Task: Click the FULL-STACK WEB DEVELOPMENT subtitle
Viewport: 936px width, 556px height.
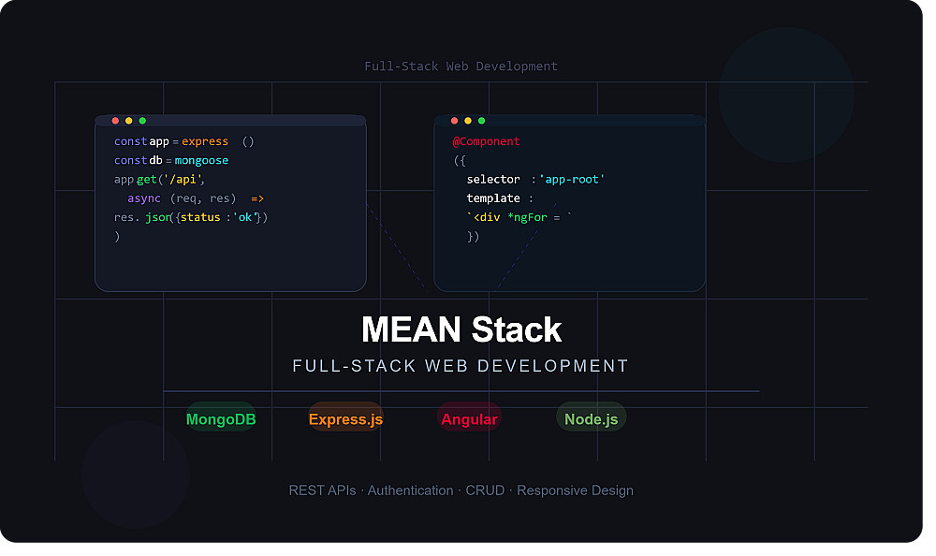Action: click(461, 365)
